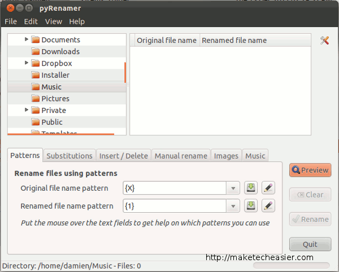Edit the original file name patterns list
339x272 pixels.
268,188
